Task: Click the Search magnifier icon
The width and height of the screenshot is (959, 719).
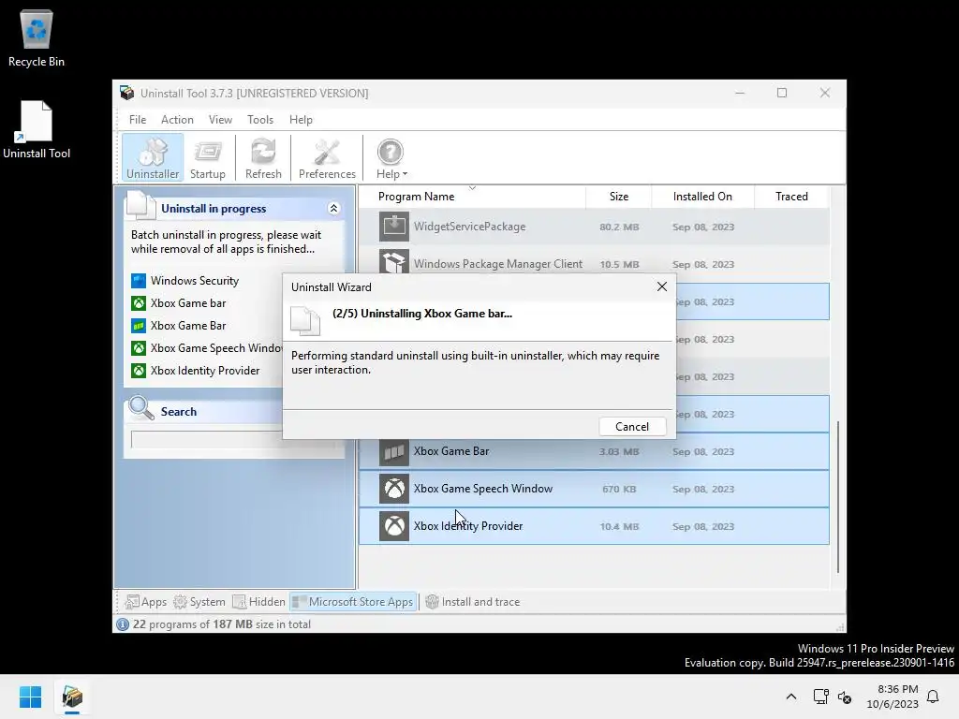Action: tap(141, 408)
